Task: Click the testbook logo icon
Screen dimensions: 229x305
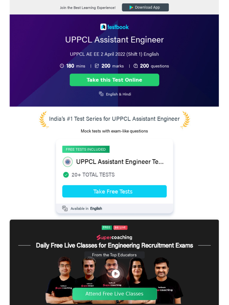Action: 103,27
